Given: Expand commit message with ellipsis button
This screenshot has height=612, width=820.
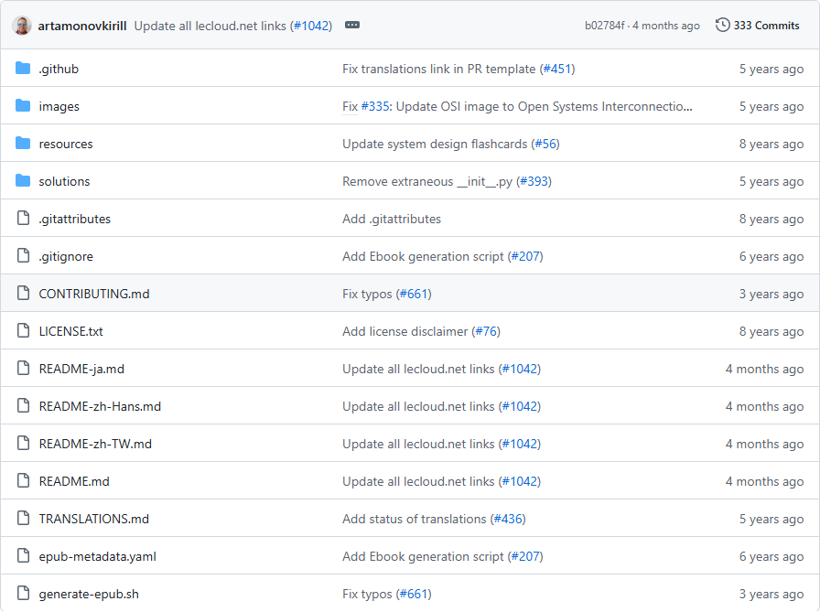Looking at the screenshot, I should [x=352, y=26].
